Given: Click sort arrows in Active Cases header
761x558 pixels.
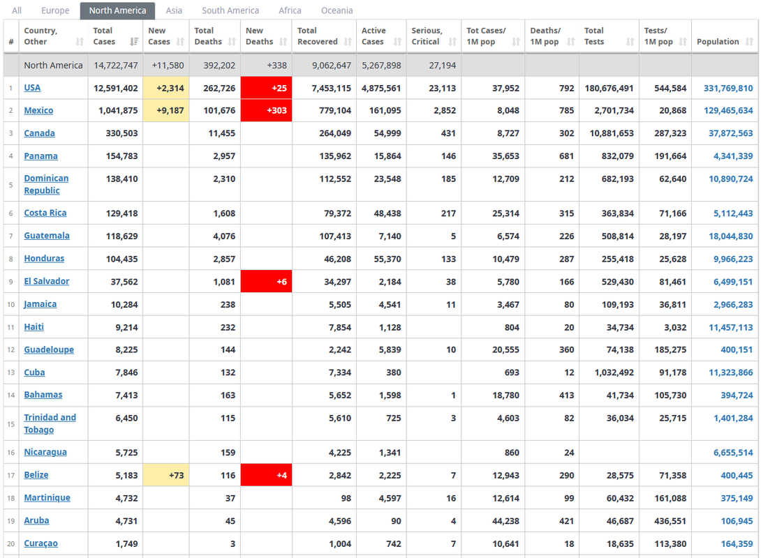Looking at the screenshot, I should tap(398, 42).
